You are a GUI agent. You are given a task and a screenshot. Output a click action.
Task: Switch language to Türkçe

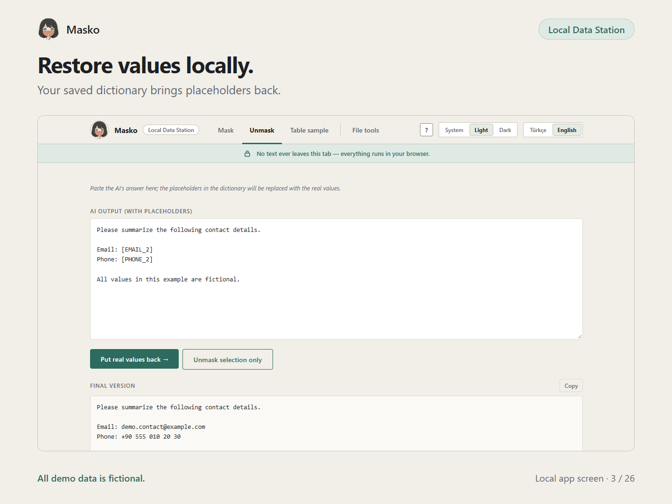[538, 130]
